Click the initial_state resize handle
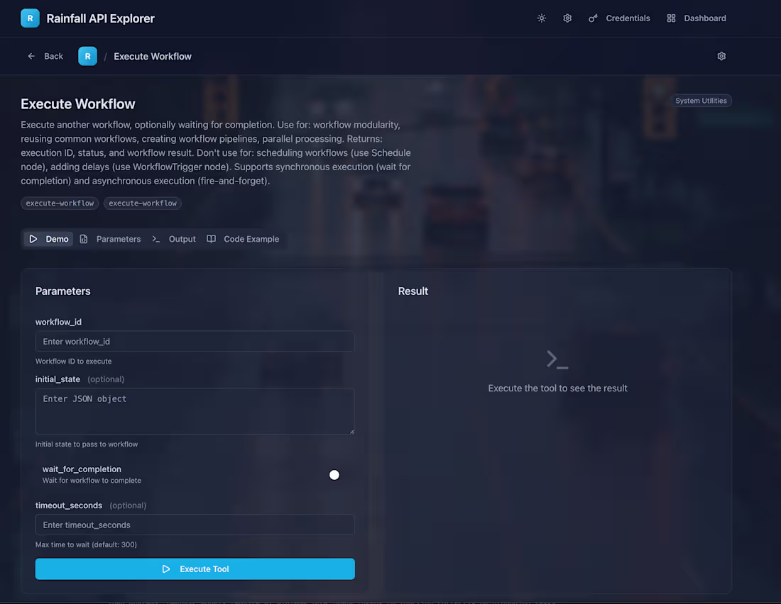Viewport: 781px width, 604px height. click(x=351, y=431)
